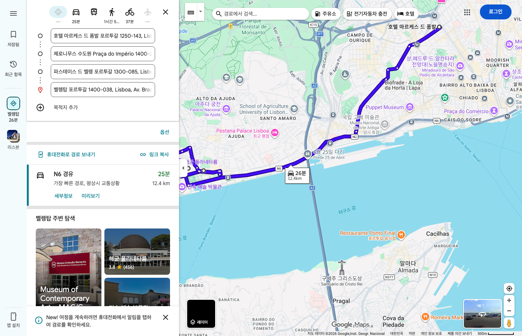The width and height of the screenshot is (522, 336).
Task: Open the Street View imagery thumbnail
Action: 482,314
